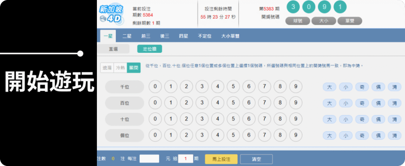Select number 9 in the 個位 row
Screen dimensions: 405x166
pyautogui.click(x=296, y=135)
